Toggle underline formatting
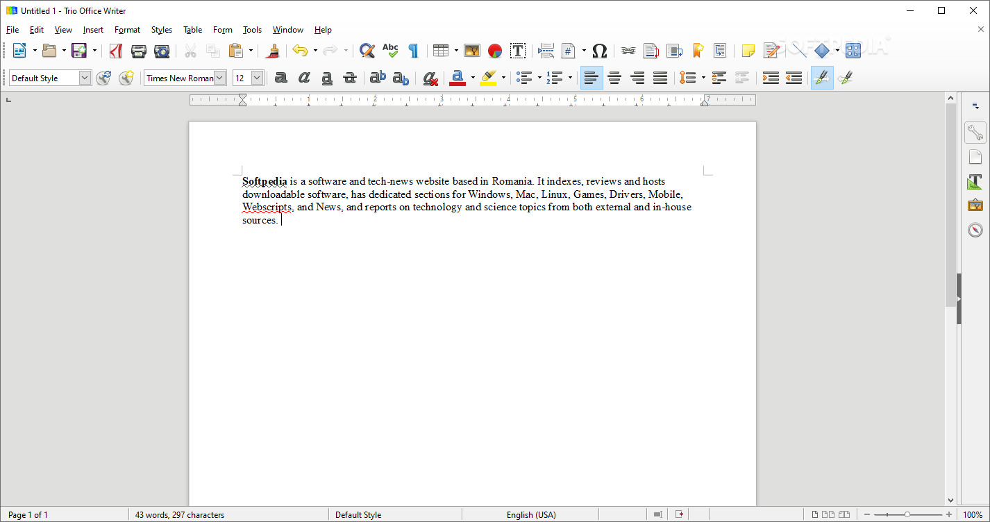 point(327,78)
